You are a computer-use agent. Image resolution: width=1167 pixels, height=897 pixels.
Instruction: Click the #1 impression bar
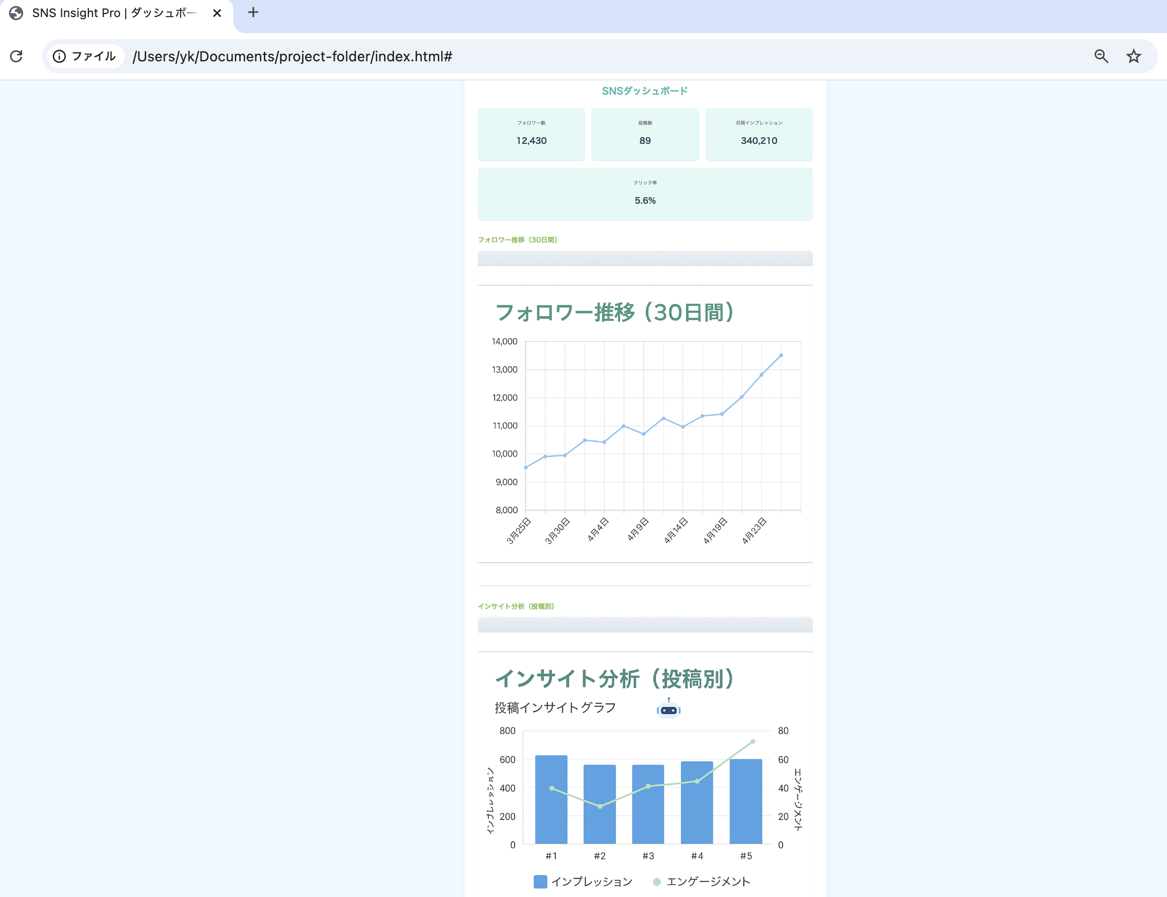click(x=551, y=799)
